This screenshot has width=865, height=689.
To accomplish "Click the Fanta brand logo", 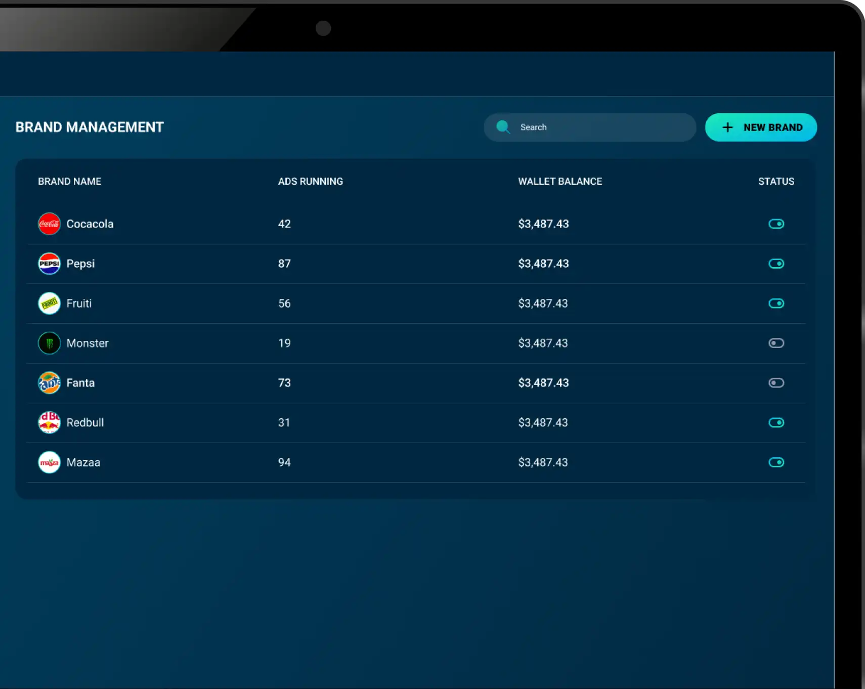I will point(49,383).
